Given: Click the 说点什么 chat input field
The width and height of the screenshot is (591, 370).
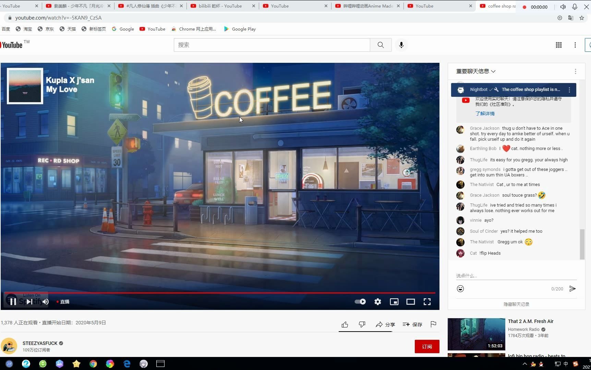Looking at the screenshot, I should (x=497, y=276).
